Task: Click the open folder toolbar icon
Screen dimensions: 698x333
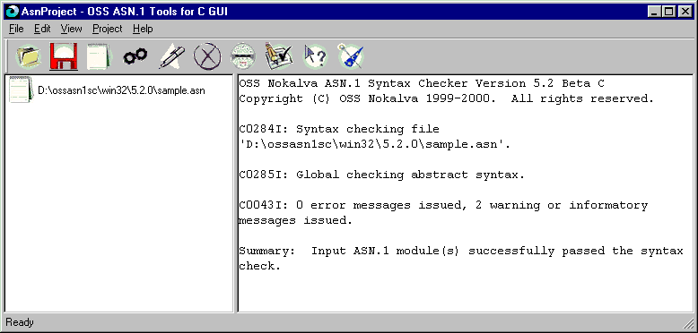Action: 29,56
